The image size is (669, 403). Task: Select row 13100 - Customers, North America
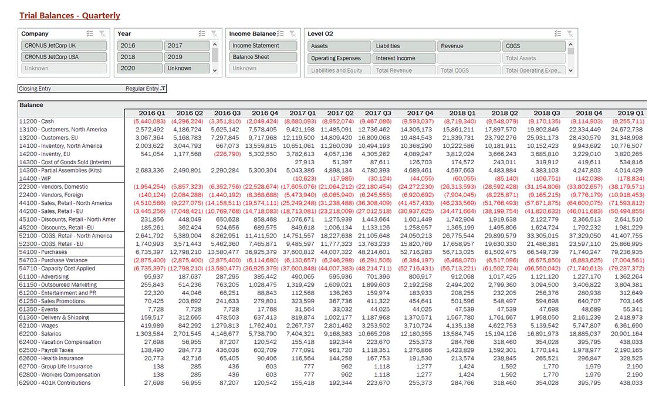click(x=63, y=130)
